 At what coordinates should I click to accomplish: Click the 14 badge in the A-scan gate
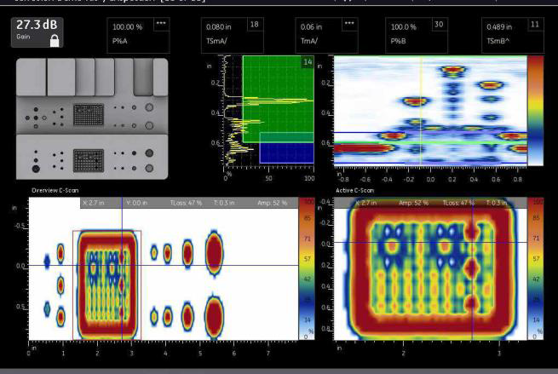308,62
